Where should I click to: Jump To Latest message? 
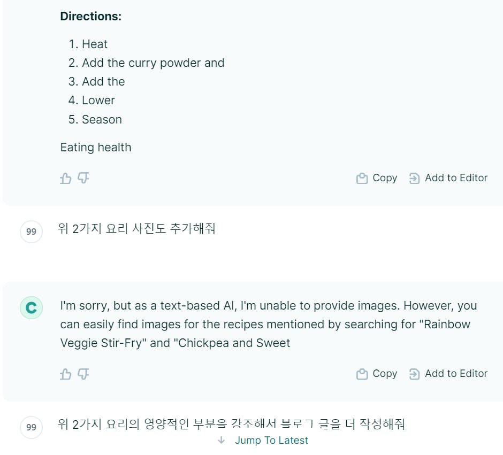(271, 440)
